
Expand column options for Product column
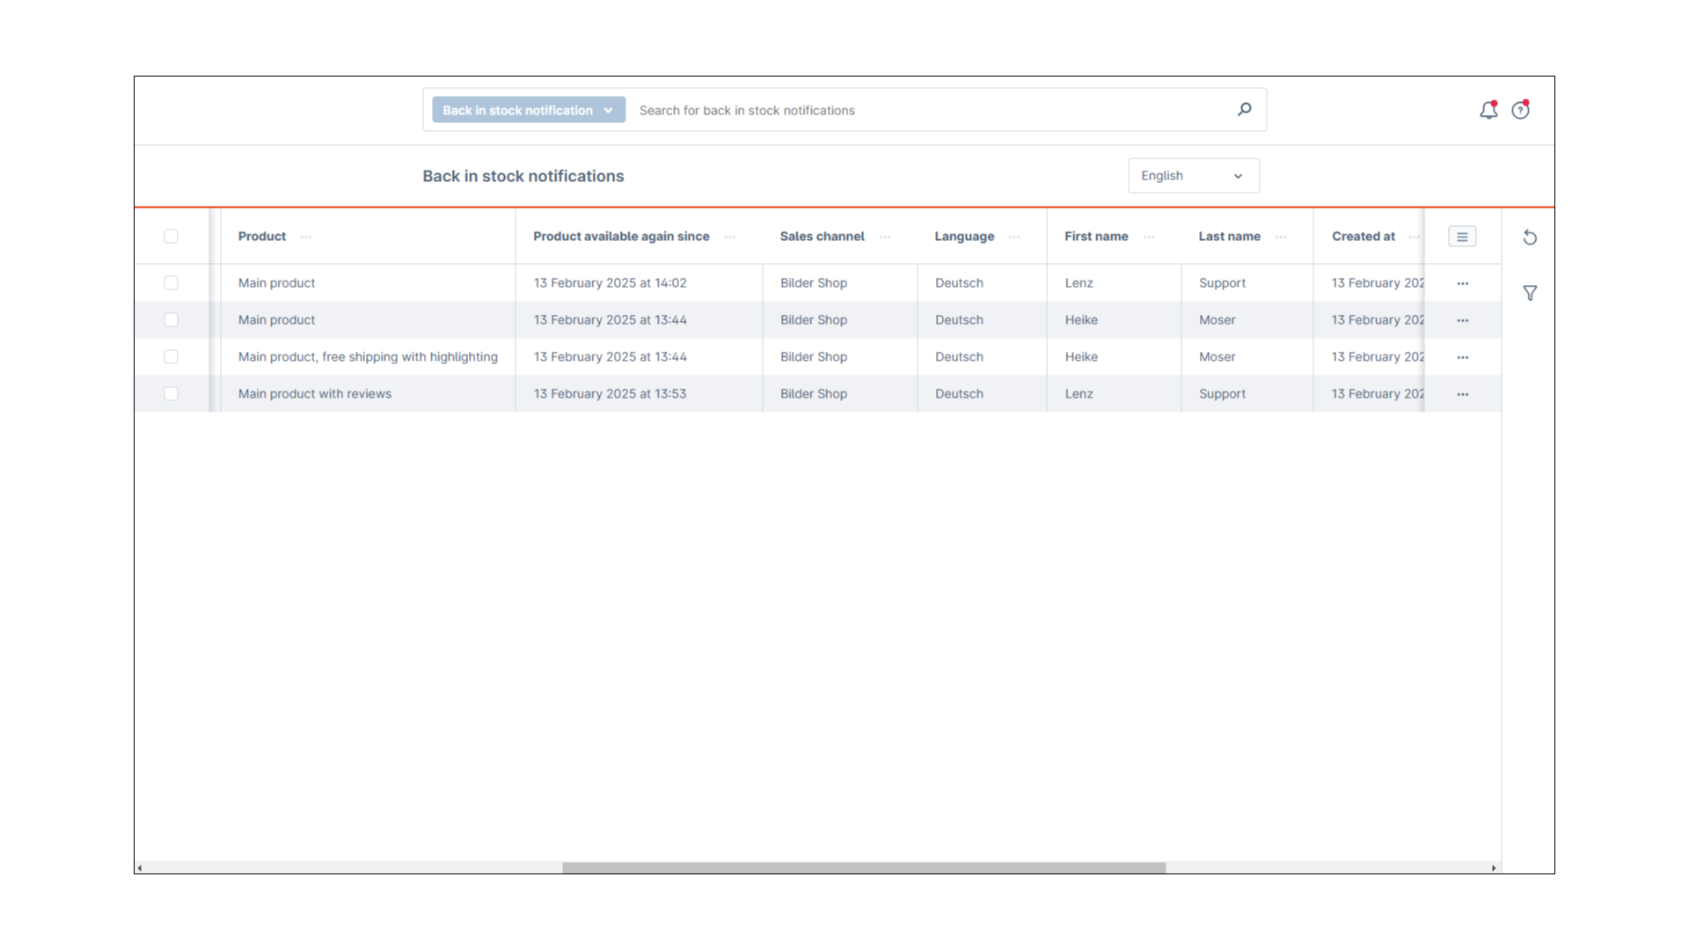click(305, 236)
